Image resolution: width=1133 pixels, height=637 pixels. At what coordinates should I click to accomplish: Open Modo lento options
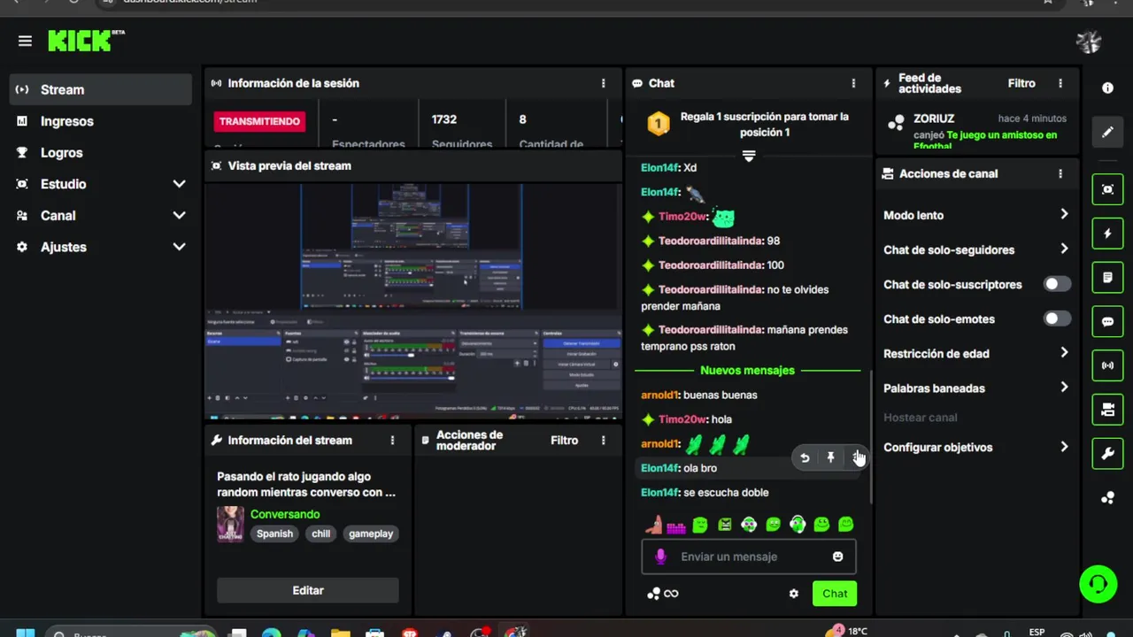click(x=976, y=215)
